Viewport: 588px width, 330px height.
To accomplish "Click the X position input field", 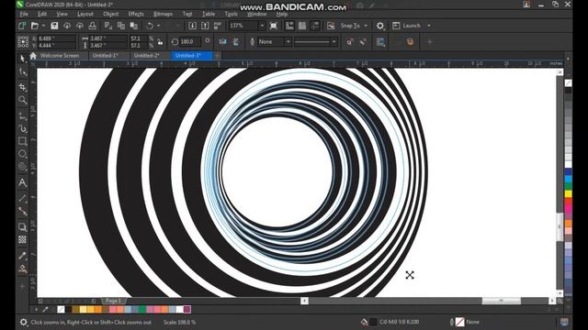I will (56, 38).
